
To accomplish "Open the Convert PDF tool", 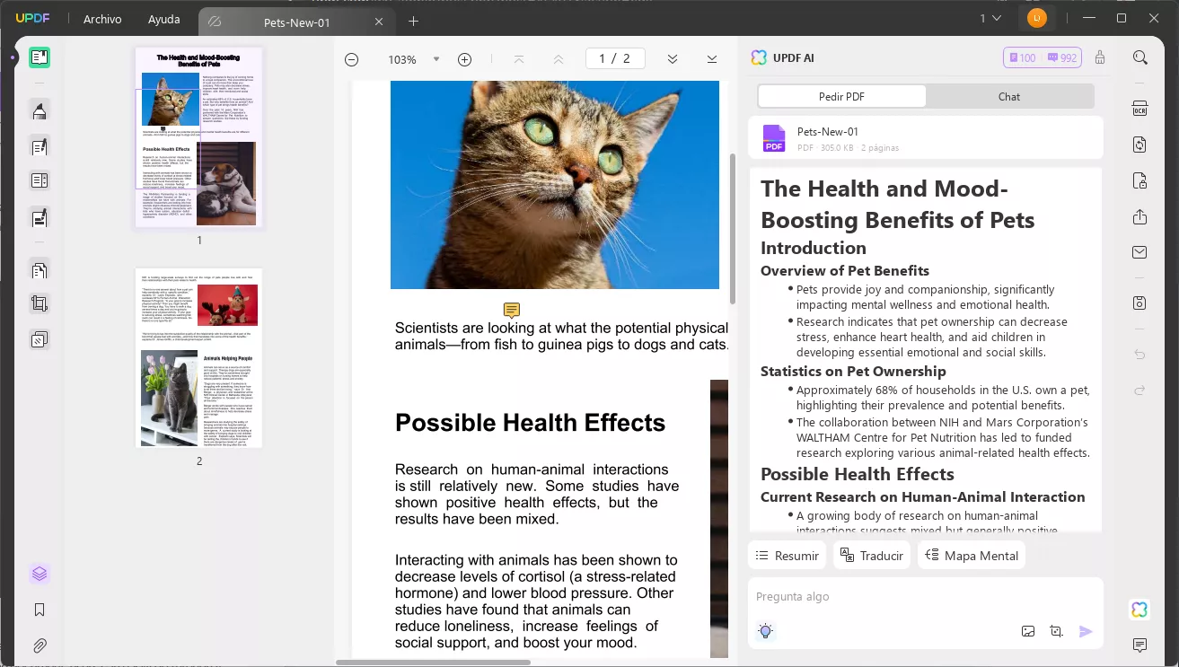I will click(1140, 145).
